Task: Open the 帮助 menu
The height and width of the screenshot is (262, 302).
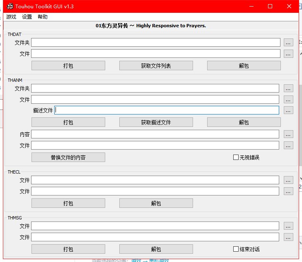Action: point(43,17)
